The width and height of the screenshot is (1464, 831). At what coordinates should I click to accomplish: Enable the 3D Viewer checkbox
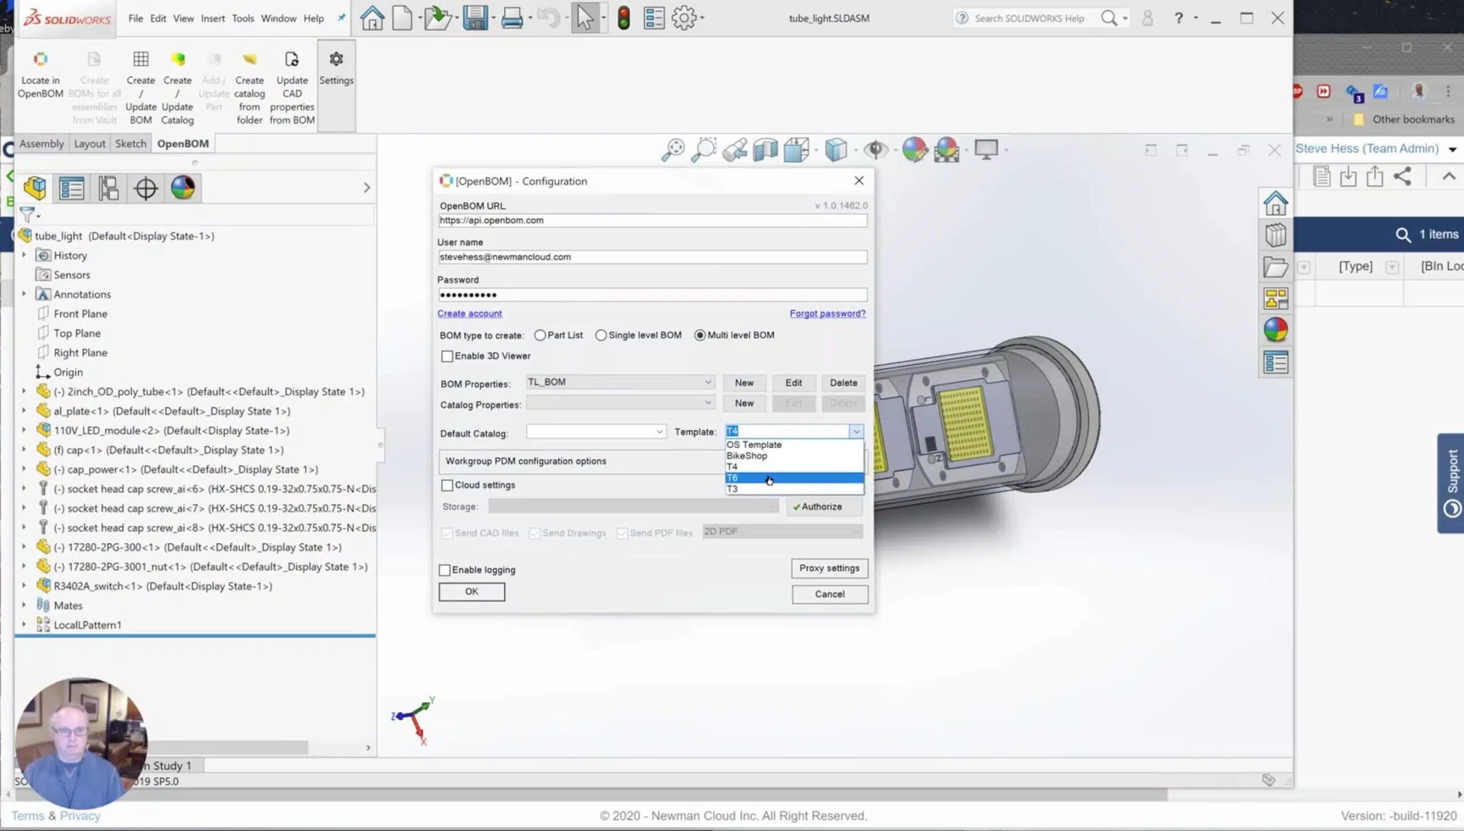point(447,356)
